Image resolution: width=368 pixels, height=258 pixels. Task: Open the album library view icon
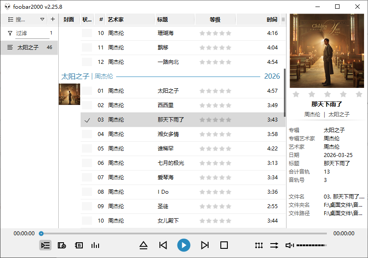tap(62, 245)
